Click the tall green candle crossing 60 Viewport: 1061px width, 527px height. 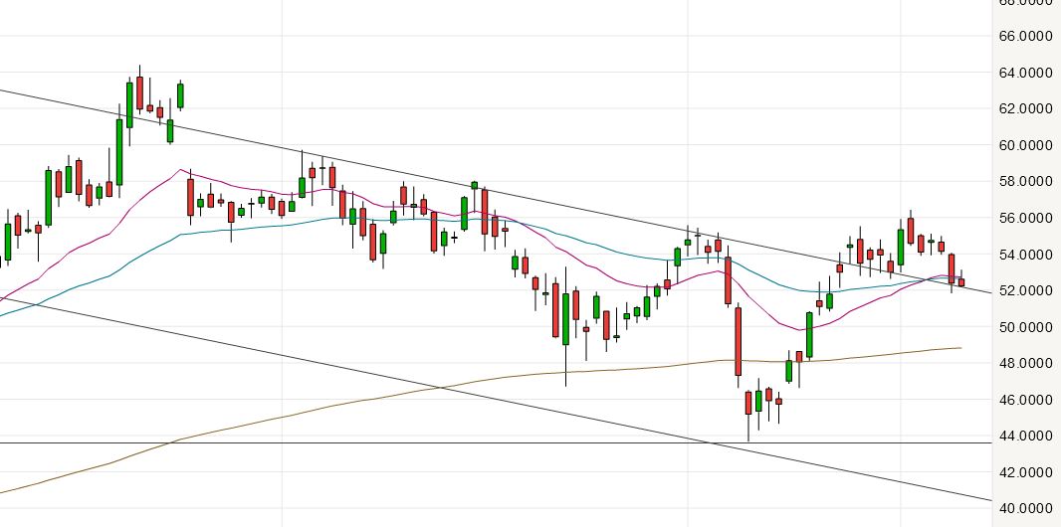point(119,151)
